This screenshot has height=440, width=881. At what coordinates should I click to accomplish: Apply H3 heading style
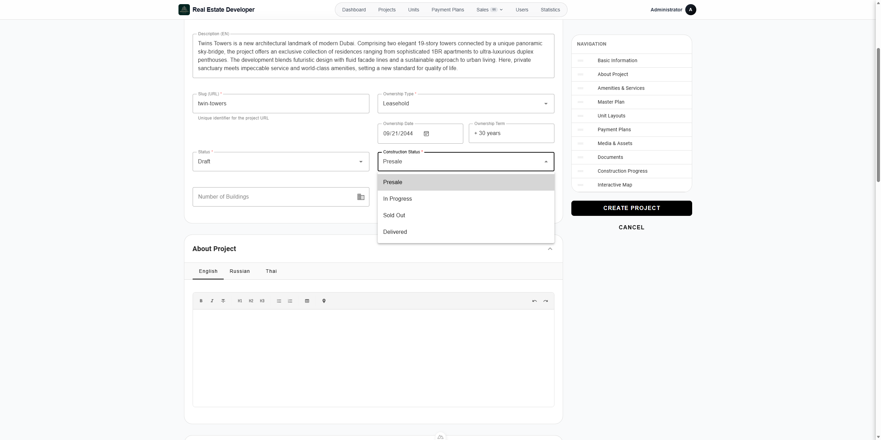point(262,301)
